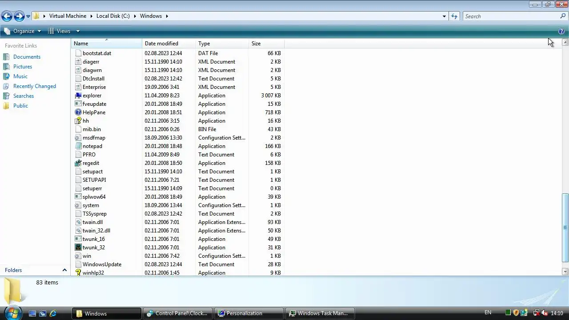
Task: Select the SETUPAPI text document
Action: tap(94, 180)
